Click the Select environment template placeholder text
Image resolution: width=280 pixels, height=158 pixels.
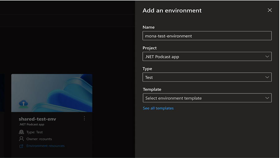[x=173, y=98]
